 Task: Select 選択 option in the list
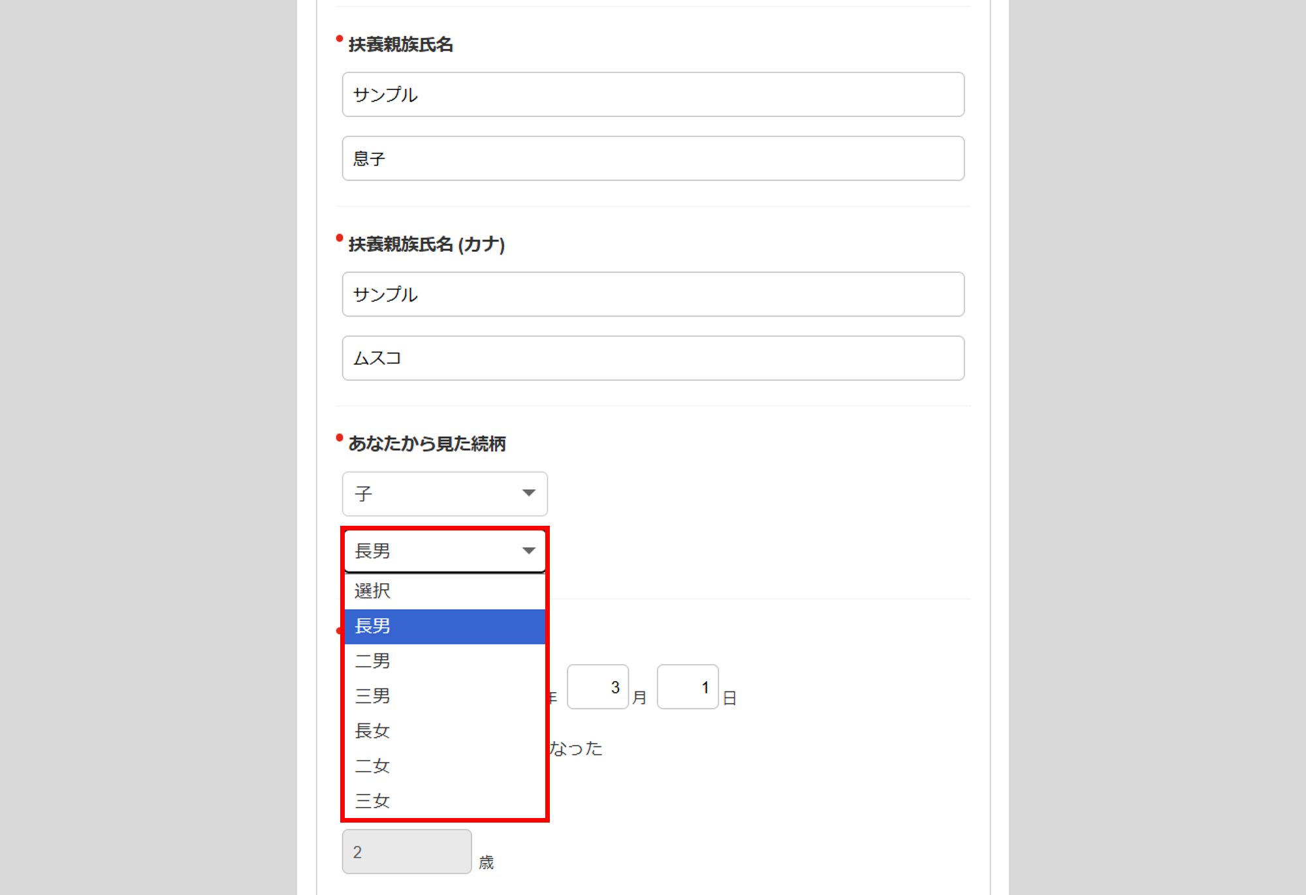click(445, 591)
